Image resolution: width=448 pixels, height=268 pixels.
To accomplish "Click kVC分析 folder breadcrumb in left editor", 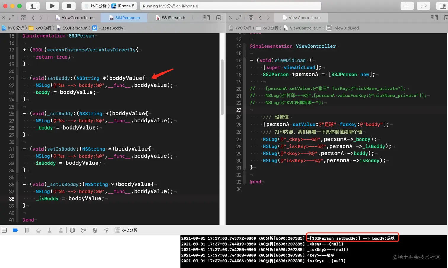I will (x=40, y=28).
